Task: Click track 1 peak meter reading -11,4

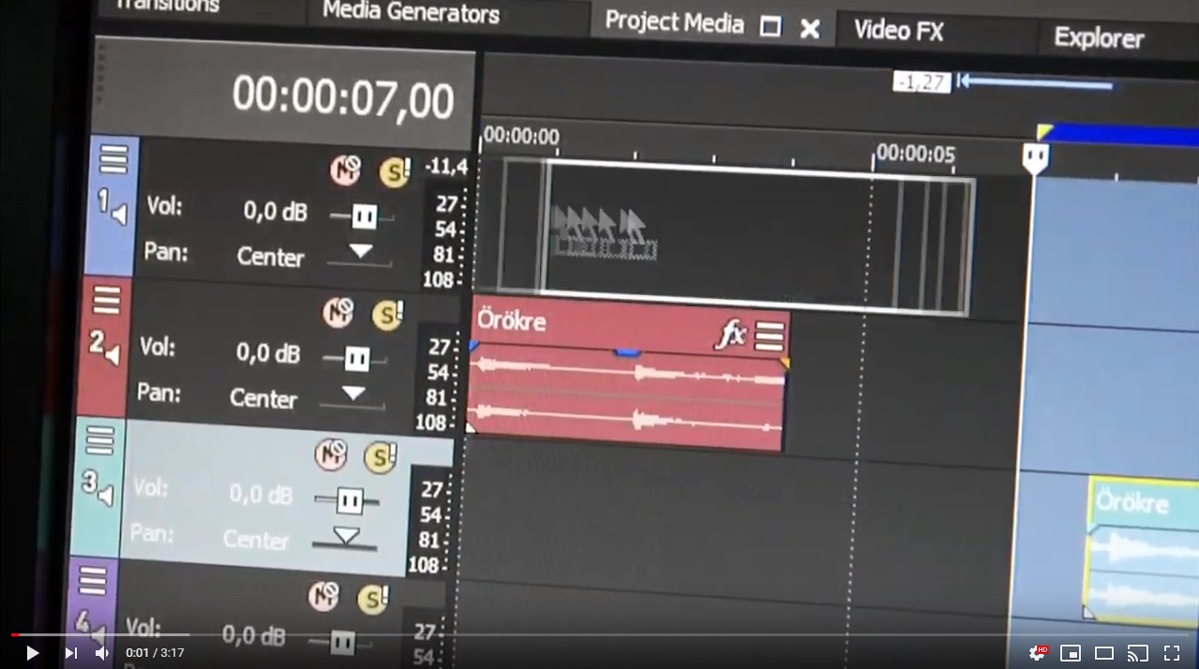Action: pyautogui.click(x=445, y=167)
